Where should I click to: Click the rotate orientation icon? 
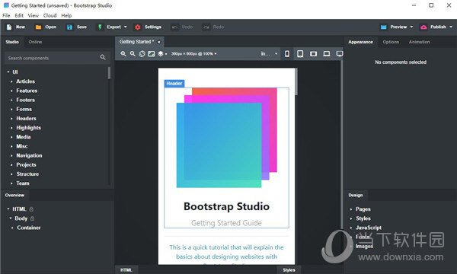point(142,53)
